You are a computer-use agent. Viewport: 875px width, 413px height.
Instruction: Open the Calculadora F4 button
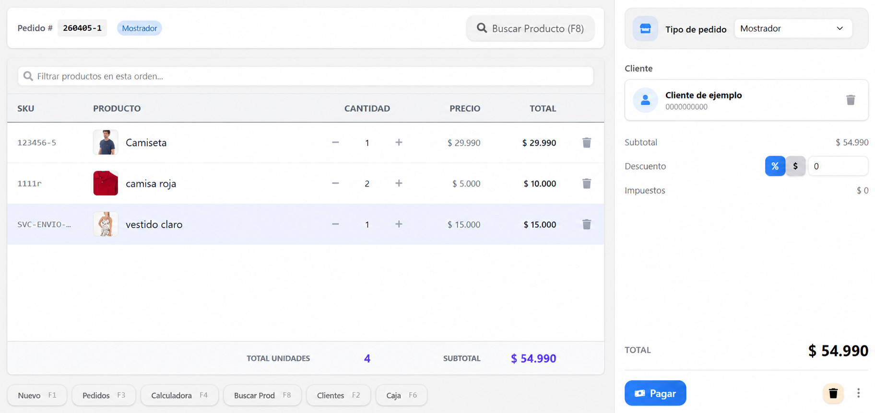point(179,395)
